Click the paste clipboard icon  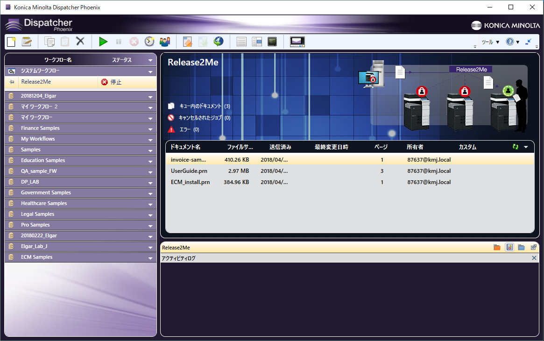click(x=65, y=42)
